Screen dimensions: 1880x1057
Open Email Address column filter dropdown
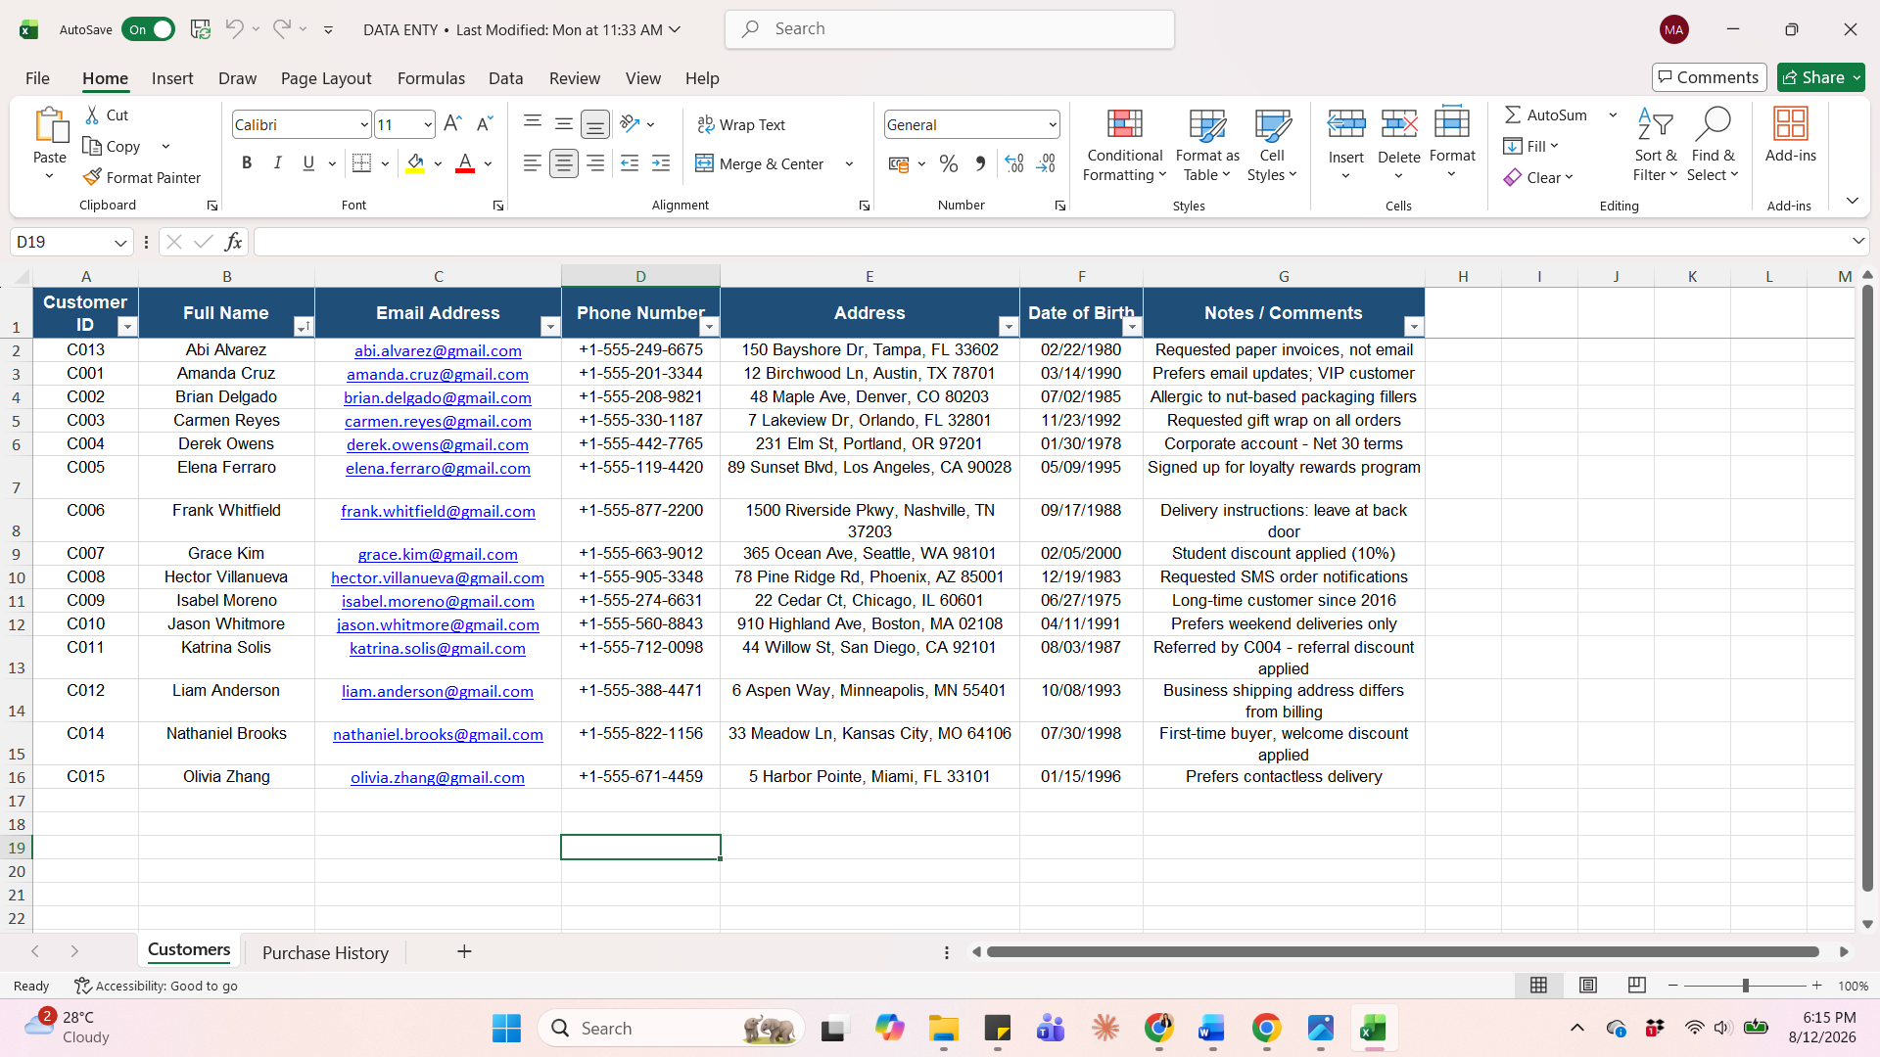click(549, 326)
